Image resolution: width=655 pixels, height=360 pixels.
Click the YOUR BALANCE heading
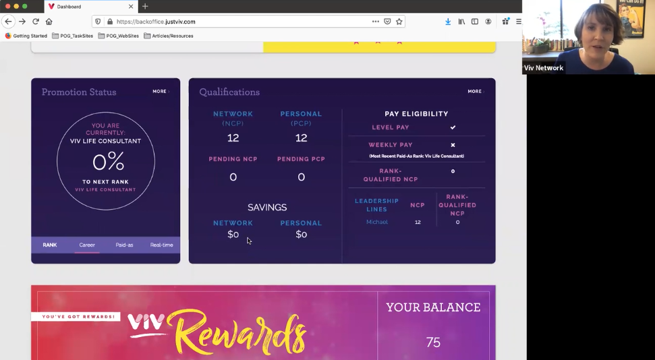click(433, 307)
